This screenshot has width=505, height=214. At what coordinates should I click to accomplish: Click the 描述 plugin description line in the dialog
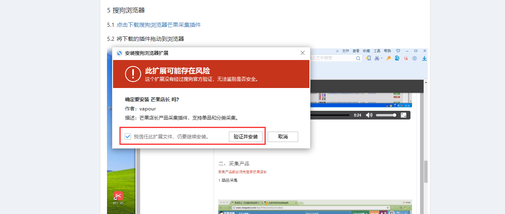click(182, 118)
